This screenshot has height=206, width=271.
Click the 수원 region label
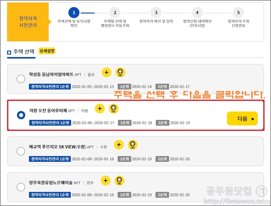pos(103,147)
